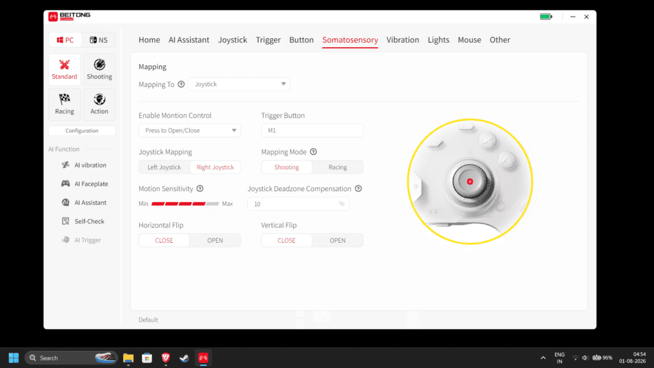Viewport: 654px width, 368px height.
Task: Click the ENG IN language indicator
Action: click(559, 358)
